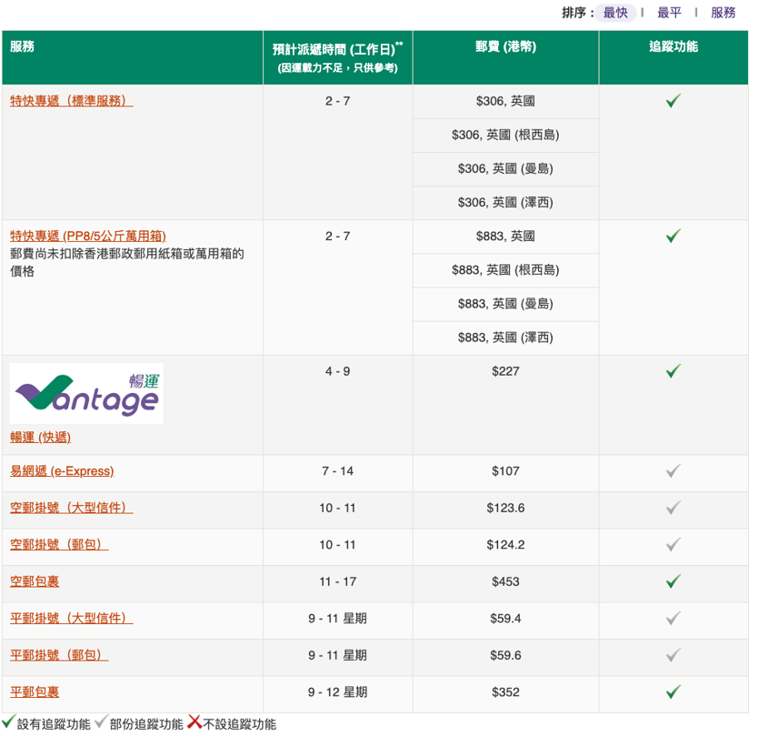Sort list by 服務 option
The width and height of the screenshot is (758, 737).
coord(723,13)
